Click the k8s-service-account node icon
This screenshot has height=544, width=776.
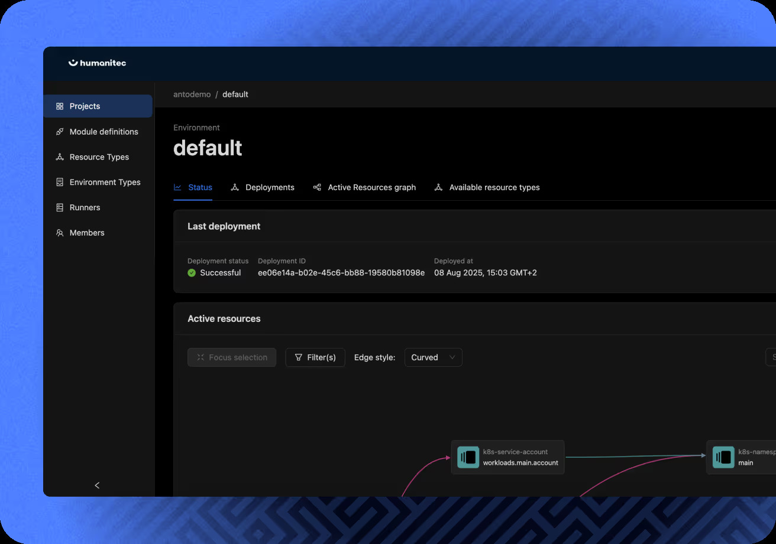coord(468,457)
